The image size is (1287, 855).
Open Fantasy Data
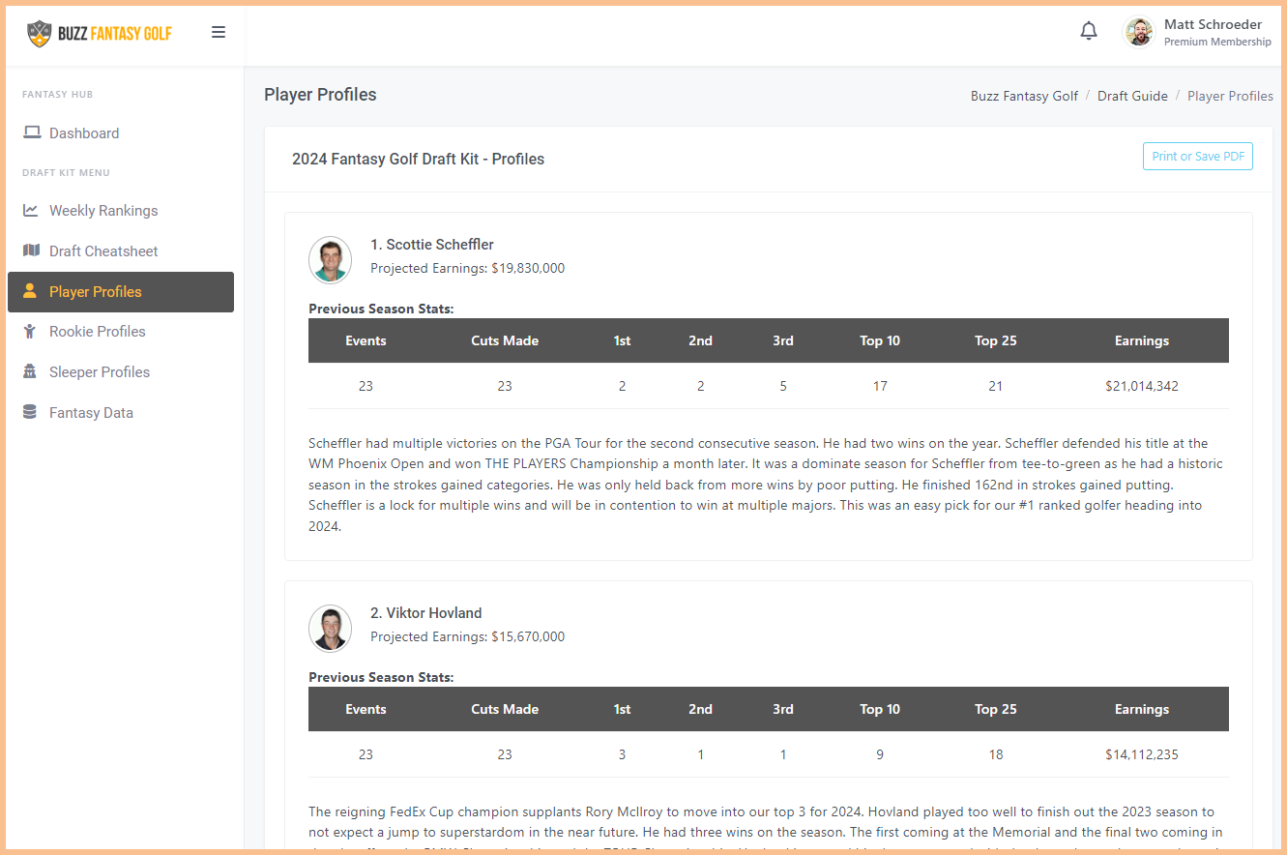[121, 413]
